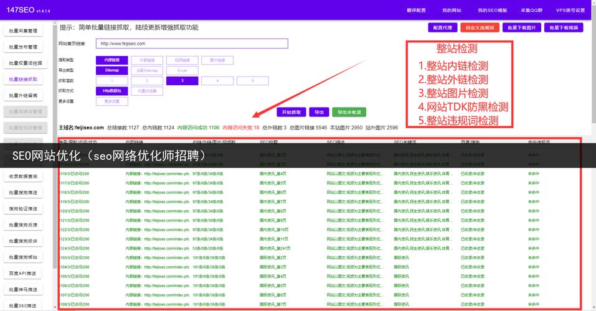Select Http数据包 as the crawl method
This screenshot has height=311, width=596.
pos(111,91)
